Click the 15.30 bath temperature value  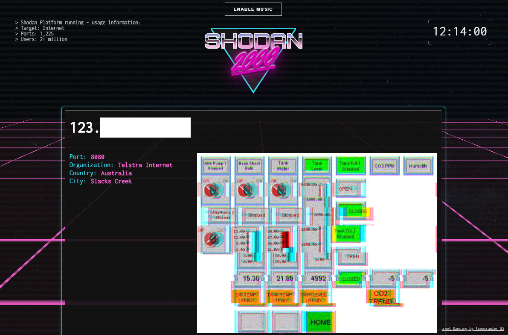pos(251,279)
